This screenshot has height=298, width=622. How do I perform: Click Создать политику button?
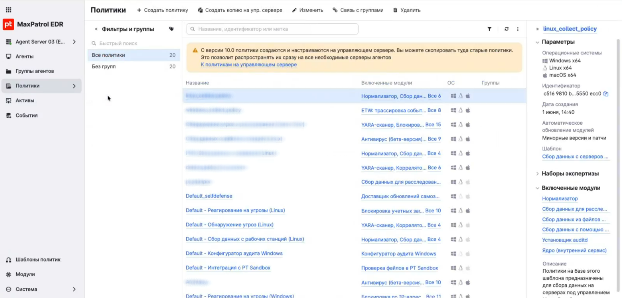pos(162,10)
